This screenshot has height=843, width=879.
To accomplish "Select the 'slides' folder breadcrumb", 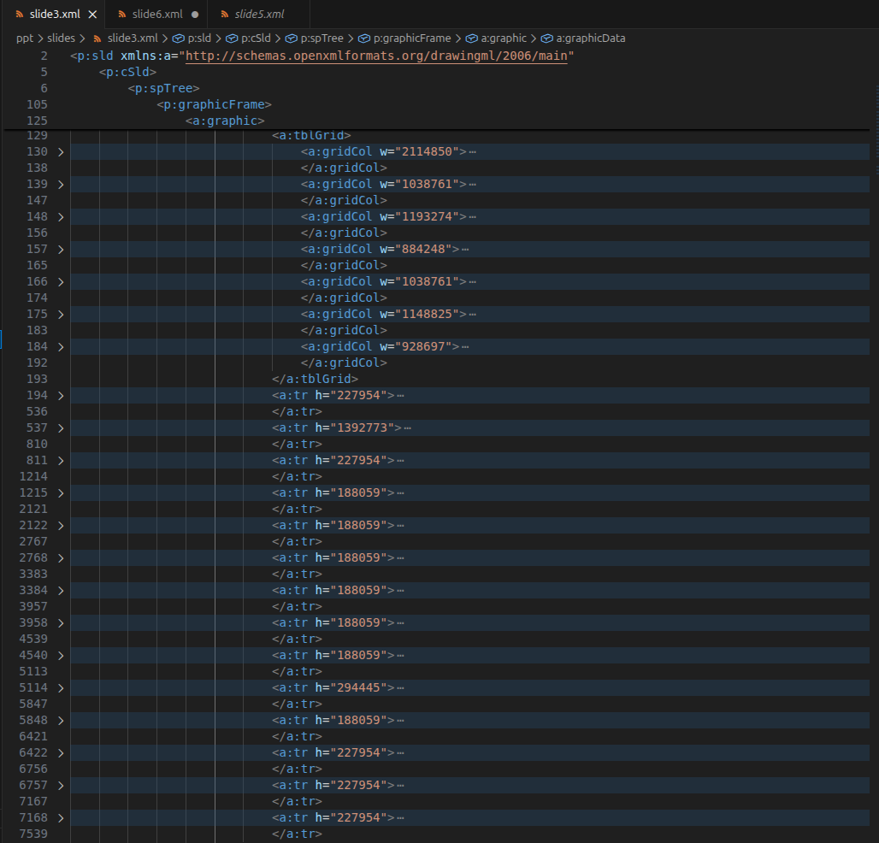I will [x=61, y=38].
